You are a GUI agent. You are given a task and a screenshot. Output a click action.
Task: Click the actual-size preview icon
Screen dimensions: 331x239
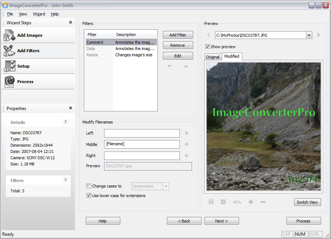pyautogui.click(x=223, y=202)
